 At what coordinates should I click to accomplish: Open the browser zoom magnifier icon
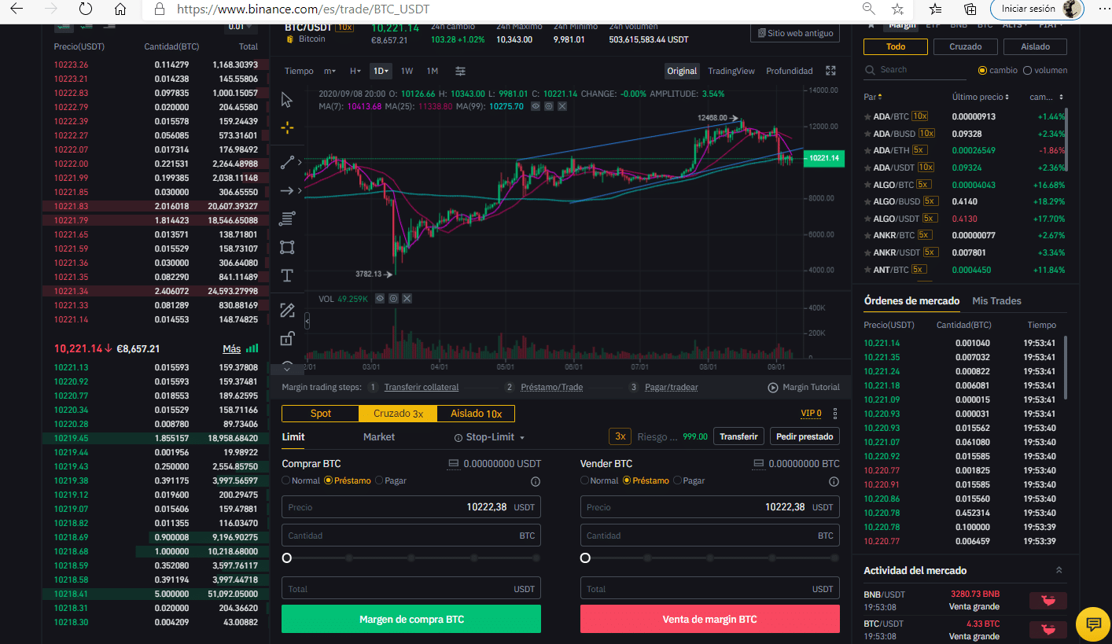pos(868,9)
